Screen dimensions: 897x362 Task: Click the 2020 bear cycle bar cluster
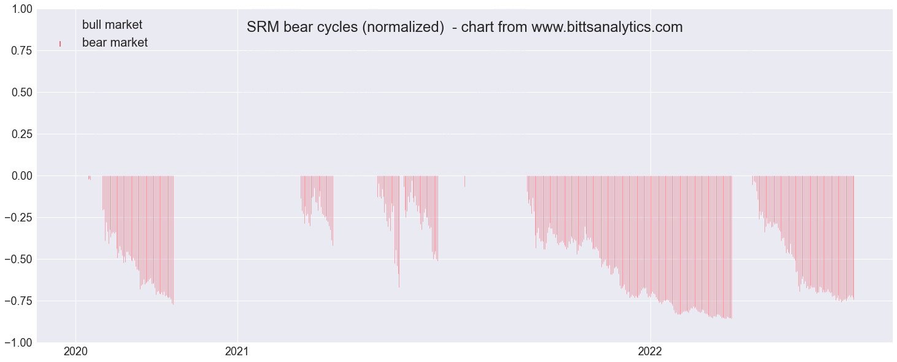(138, 239)
